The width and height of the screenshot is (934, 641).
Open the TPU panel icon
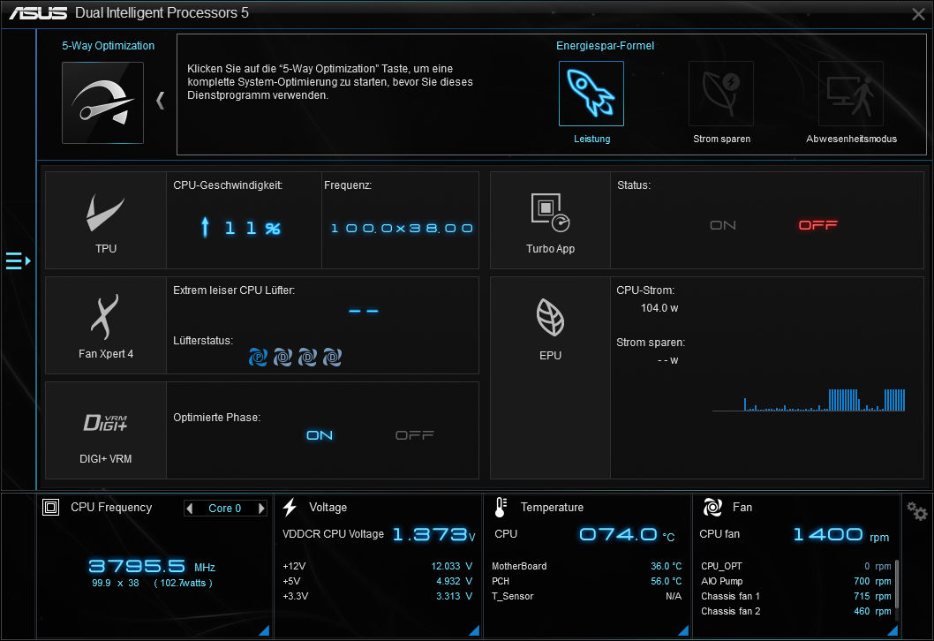point(105,213)
